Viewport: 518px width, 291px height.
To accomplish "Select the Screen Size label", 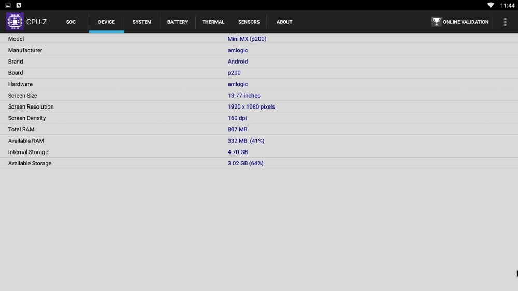I will pyautogui.click(x=22, y=96).
